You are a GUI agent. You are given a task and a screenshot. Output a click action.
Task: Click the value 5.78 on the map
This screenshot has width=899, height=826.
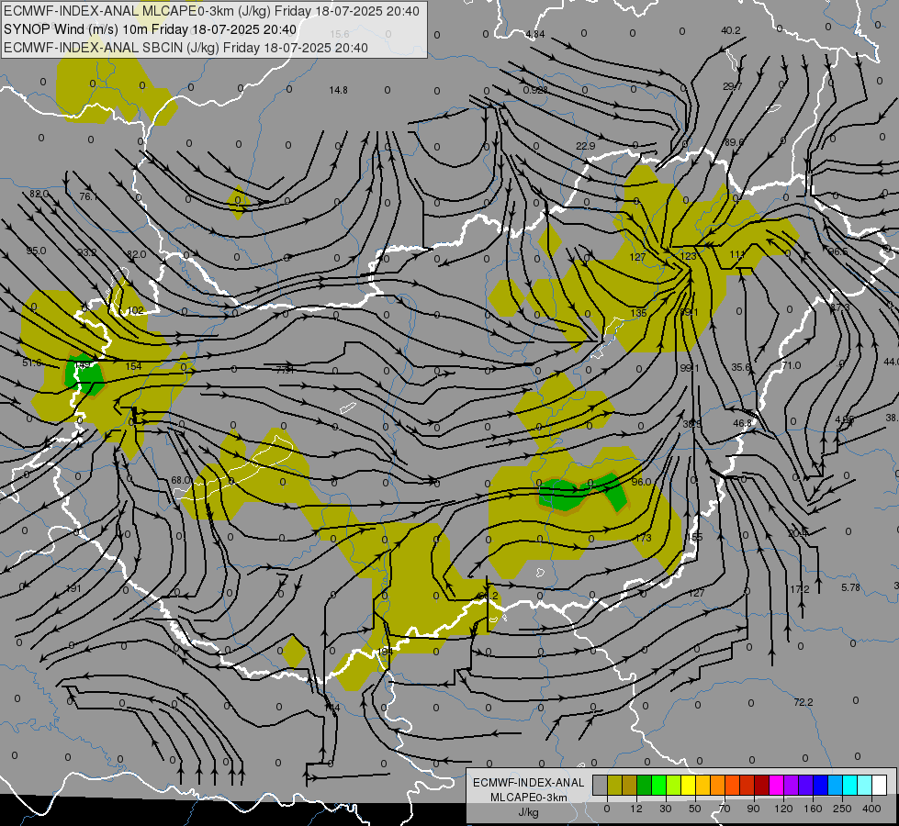[851, 587]
